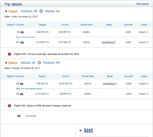Click flight number 89

(x=18, y=32)
